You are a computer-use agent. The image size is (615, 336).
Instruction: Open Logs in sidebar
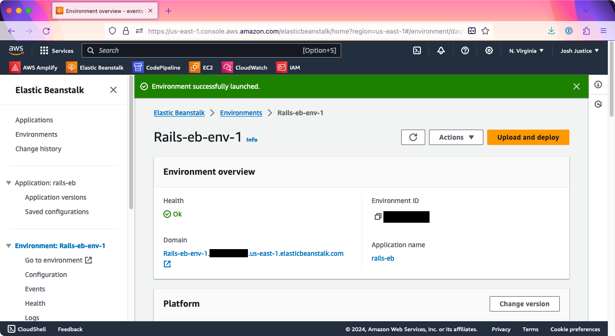pyautogui.click(x=32, y=317)
